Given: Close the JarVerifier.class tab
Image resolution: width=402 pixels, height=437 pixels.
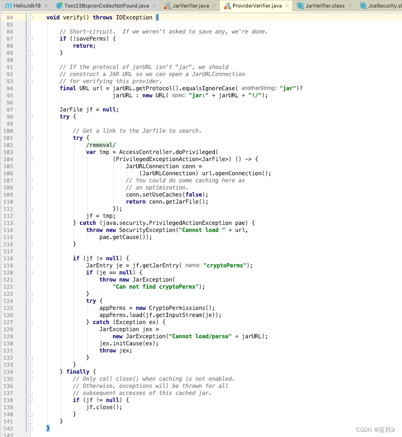Looking at the screenshot, I should pos(350,6).
